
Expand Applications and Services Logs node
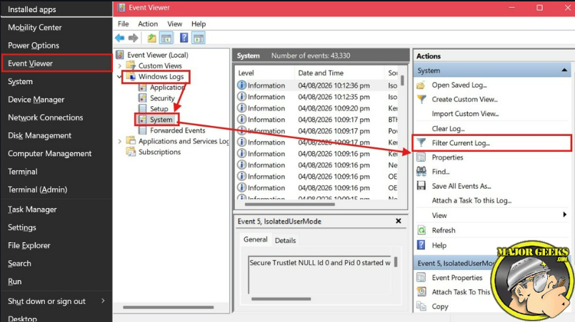119,141
